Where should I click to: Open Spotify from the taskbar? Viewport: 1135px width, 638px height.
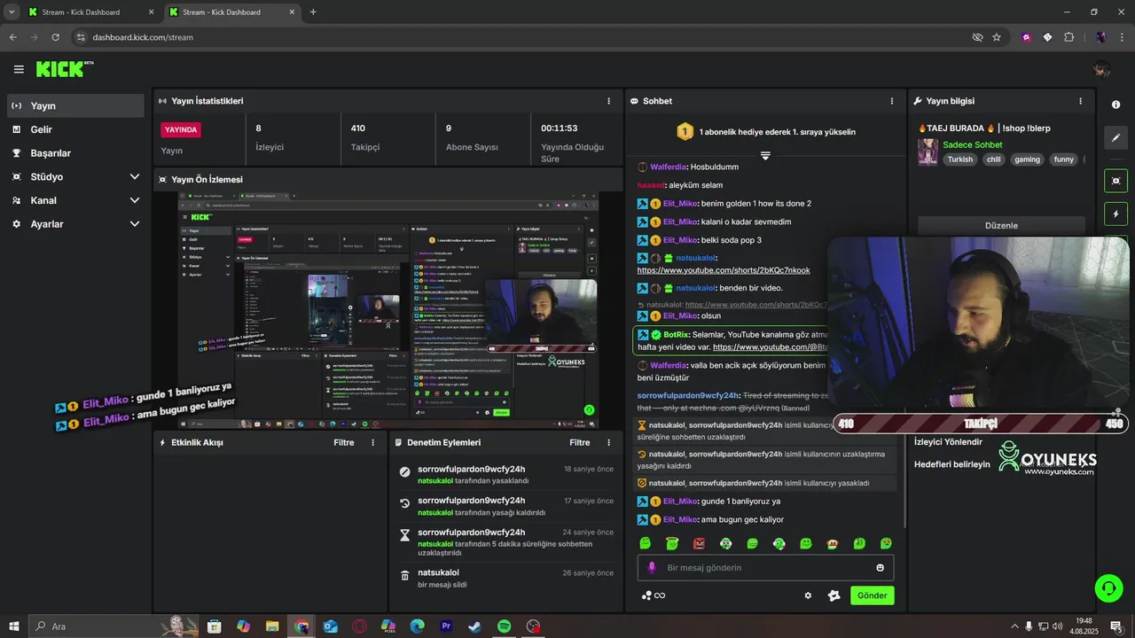[x=504, y=626]
